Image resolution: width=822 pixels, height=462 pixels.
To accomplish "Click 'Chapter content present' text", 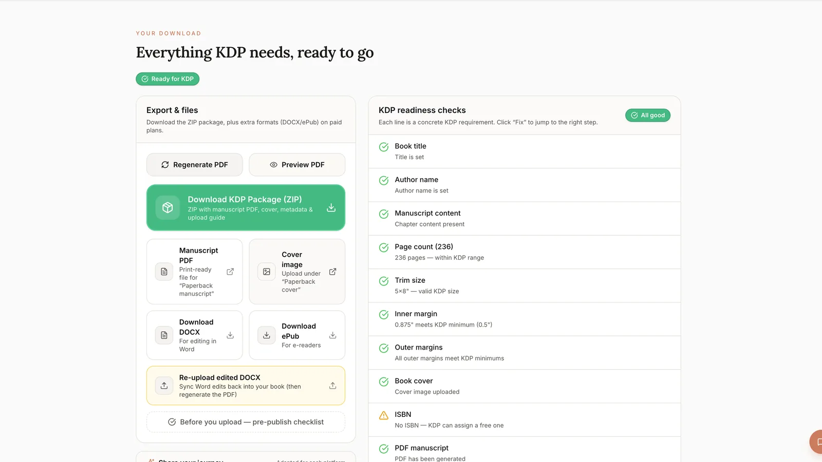I will pos(429,224).
